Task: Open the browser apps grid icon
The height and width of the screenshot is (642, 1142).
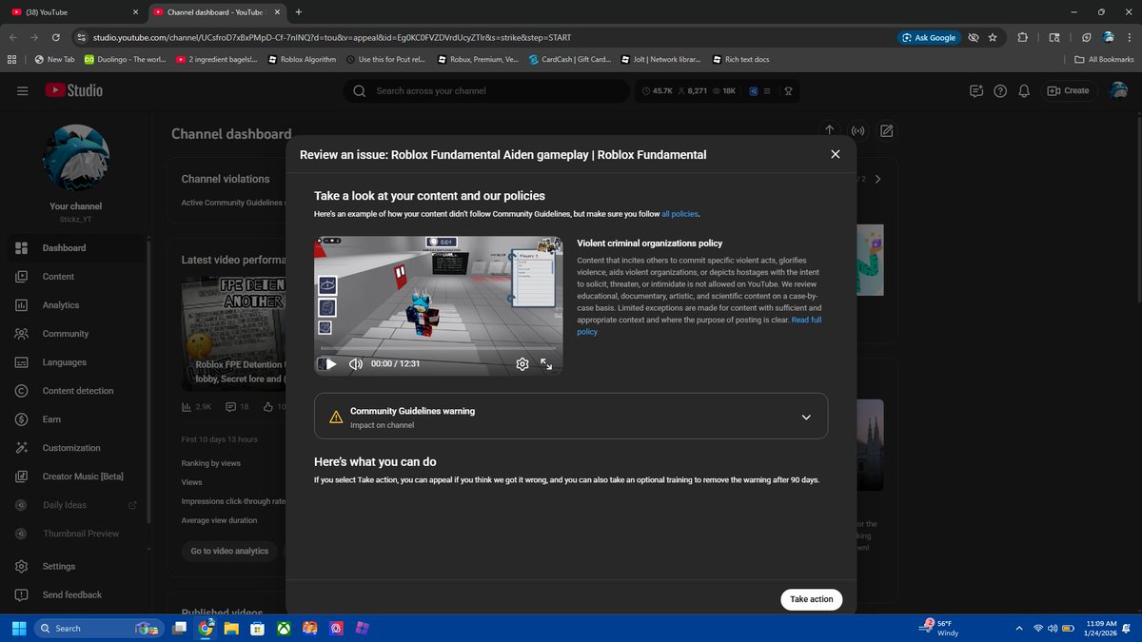Action: click(11, 59)
